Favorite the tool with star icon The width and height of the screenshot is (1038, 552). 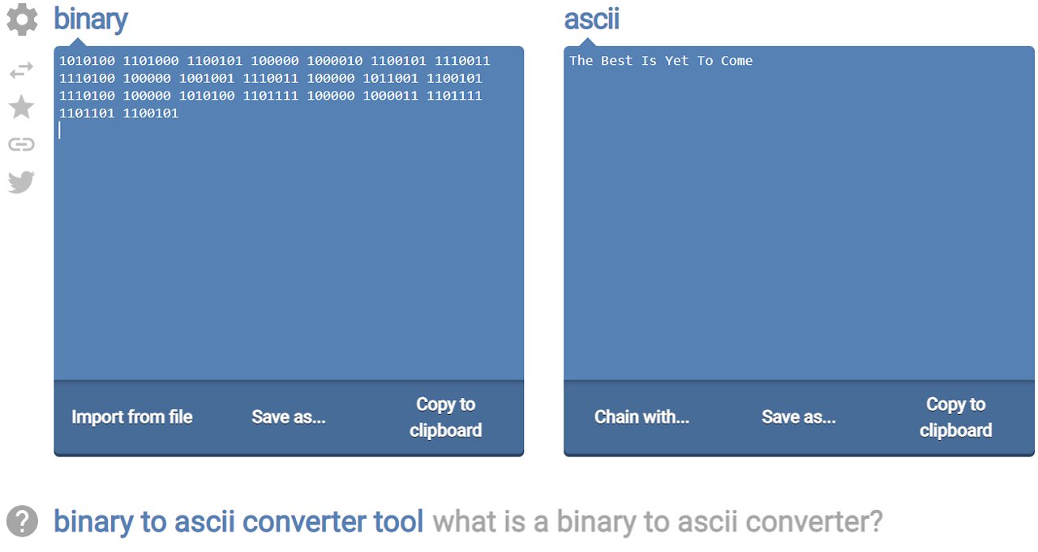21,107
